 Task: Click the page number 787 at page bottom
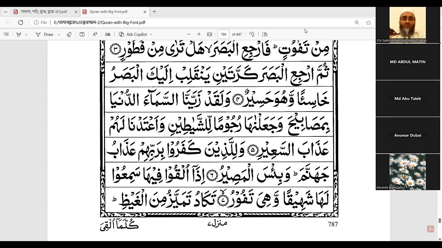[x=333, y=225]
